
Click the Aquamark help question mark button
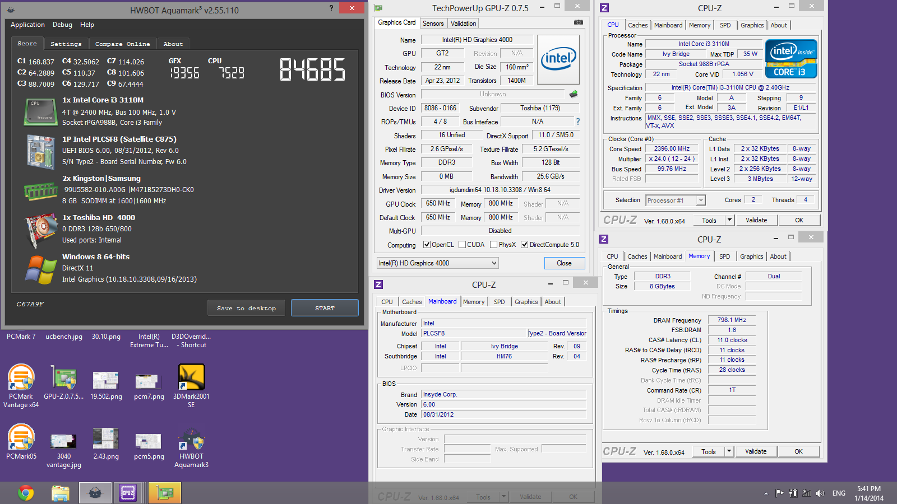click(331, 8)
